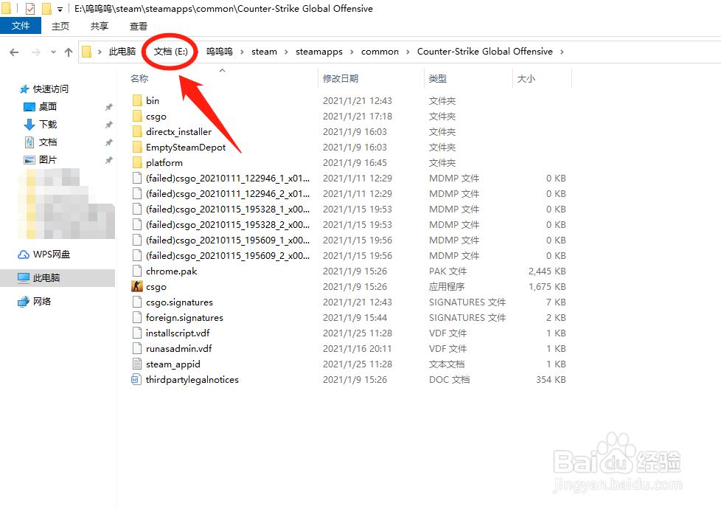
Task: Sort by the 大小 column header
Action: tap(526, 79)
